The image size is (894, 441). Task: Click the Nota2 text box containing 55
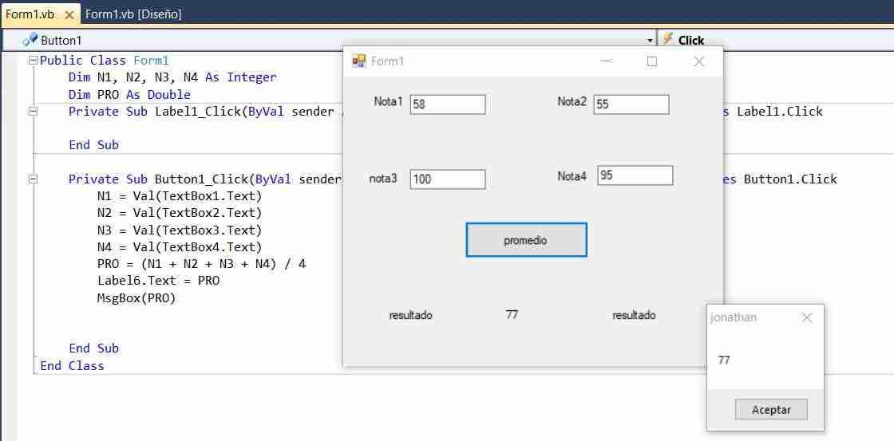(631, 104)
